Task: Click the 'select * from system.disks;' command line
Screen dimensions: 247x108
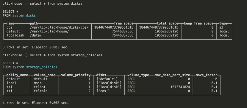Action: 43,4
